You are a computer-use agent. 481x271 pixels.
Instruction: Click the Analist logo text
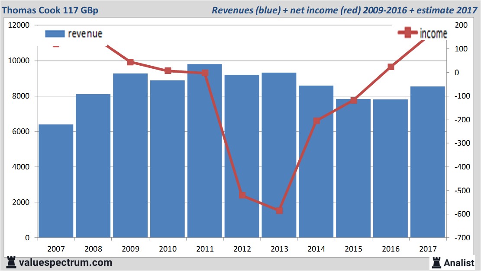point(459,263)
